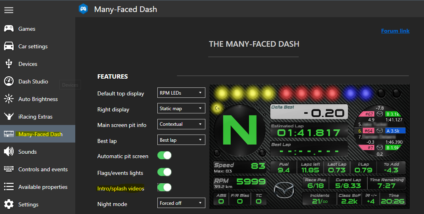The height and width of the screenshot is (214, 424).
Task: Click the Controls and events keyboard icon
Action: [9, 169]
